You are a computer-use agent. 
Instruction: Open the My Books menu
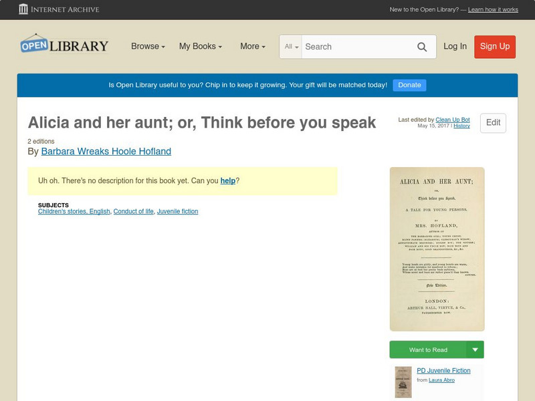[x=201, y=47]
